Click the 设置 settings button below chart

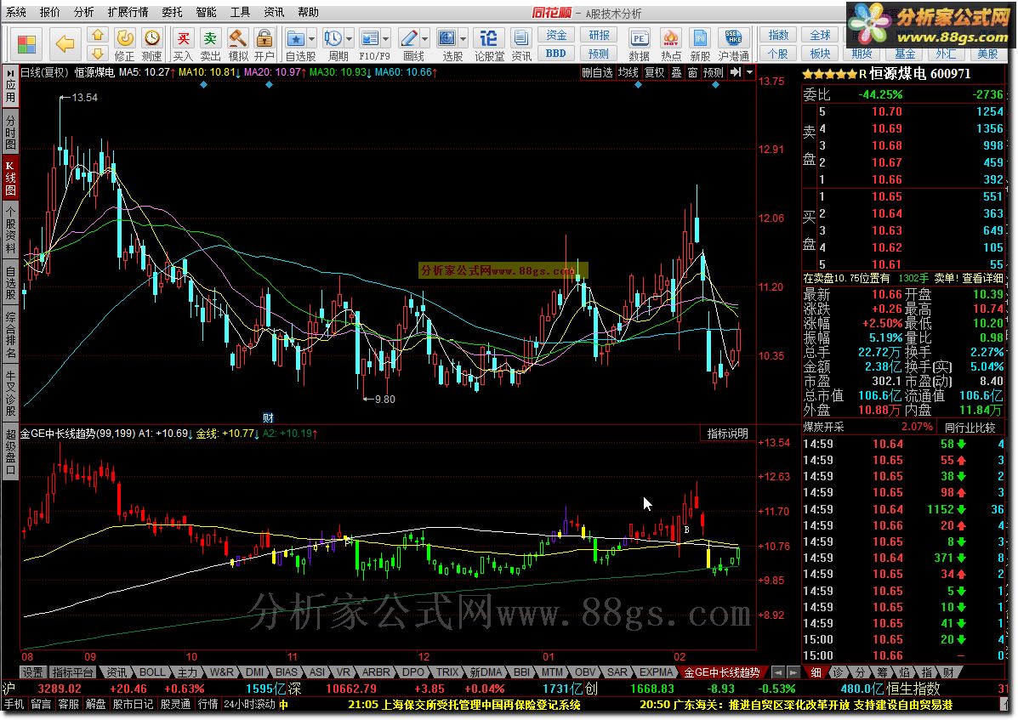tap(32, 672)
